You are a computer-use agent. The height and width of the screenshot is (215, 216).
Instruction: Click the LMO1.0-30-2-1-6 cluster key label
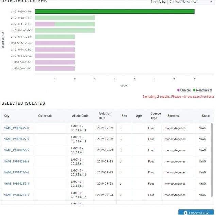coord(21,12)
